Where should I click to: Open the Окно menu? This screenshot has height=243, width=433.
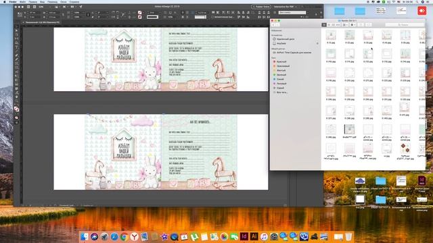click(63, 1)
